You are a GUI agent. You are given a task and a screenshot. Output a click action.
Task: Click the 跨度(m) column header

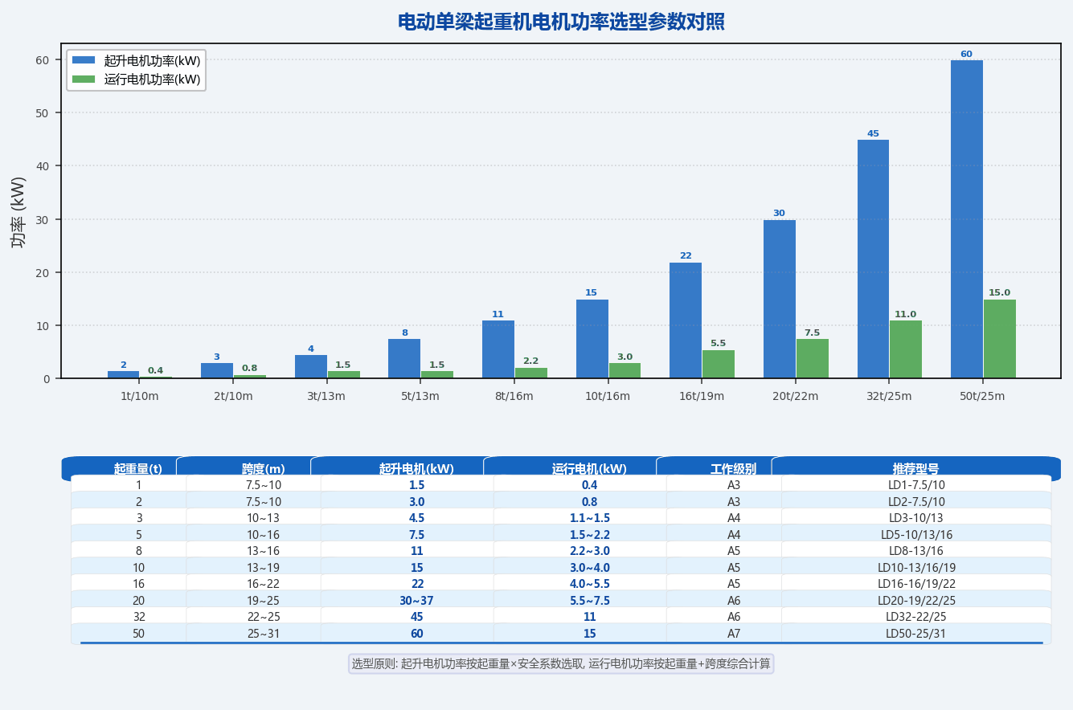(x=264, y=469)
